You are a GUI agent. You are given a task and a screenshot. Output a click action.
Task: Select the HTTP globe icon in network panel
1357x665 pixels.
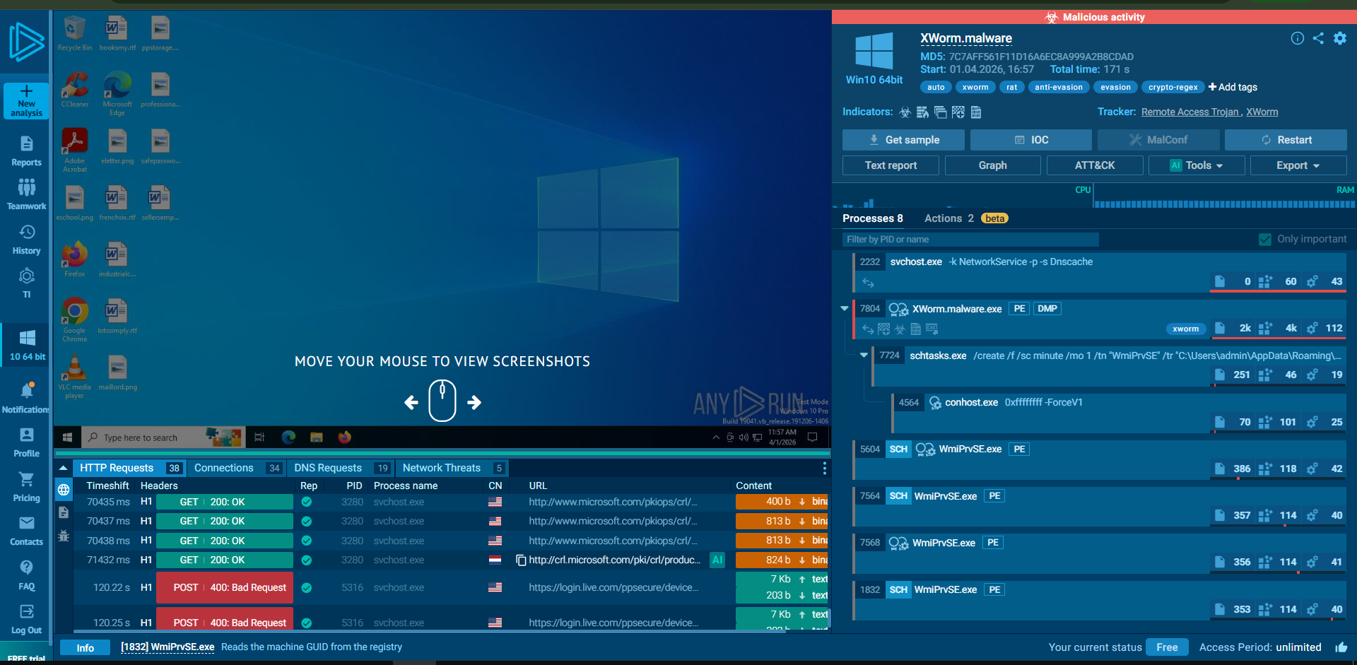pyautogui.click(x=64, y=490)
